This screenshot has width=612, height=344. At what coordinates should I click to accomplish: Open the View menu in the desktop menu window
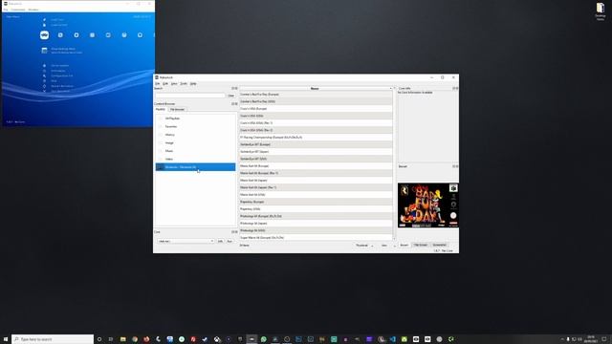(174, 83)
